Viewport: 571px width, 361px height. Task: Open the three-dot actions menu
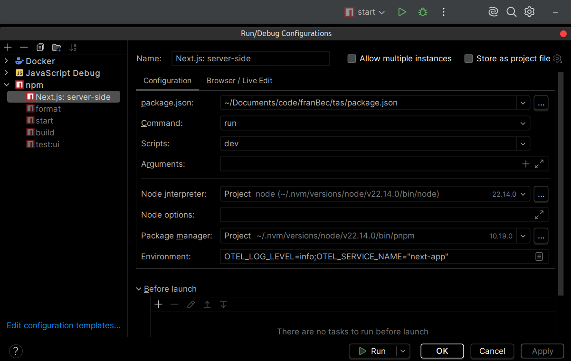[443, 12]
